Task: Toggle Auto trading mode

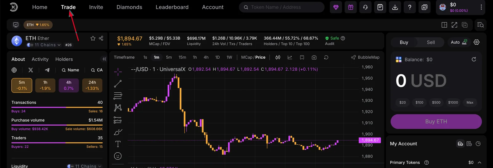Action: point(459,42)
